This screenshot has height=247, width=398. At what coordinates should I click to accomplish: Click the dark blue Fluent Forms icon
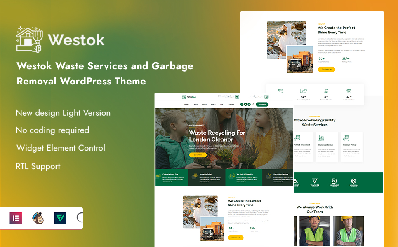[60, 218]
